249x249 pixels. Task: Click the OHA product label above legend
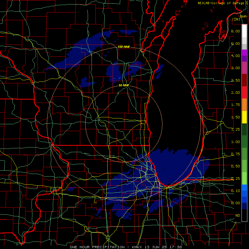[x=243, y=17]
